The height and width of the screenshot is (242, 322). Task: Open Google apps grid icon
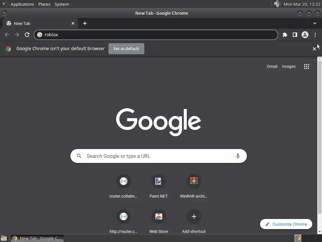click(306, 66)
